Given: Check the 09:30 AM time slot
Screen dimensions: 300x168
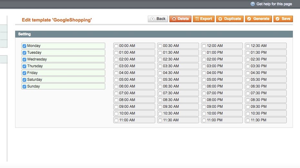Looking at the screenshot, I should click(x=160, y=107).
